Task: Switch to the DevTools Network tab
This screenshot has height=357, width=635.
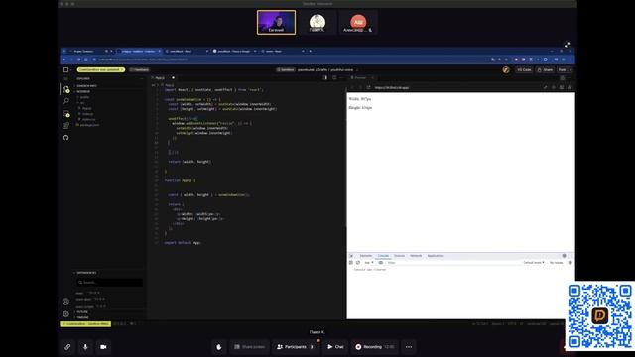Action: click(416, 256)
